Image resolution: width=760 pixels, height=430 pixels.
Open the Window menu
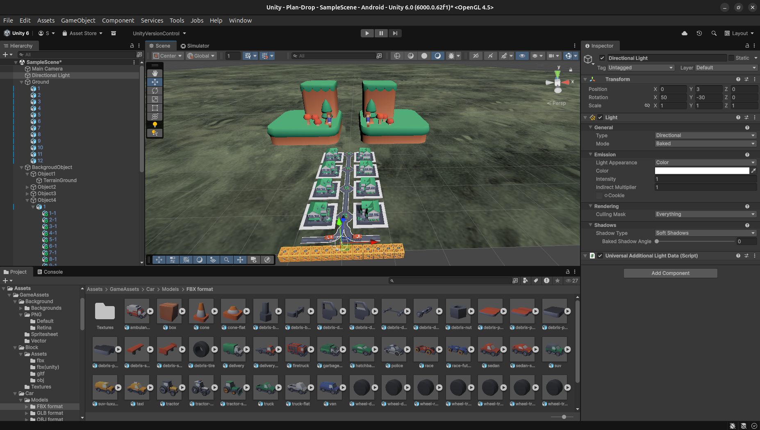click(240, 21)
